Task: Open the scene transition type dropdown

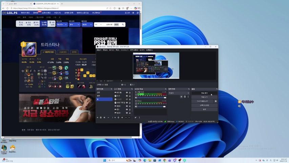Action: [179, 93]
